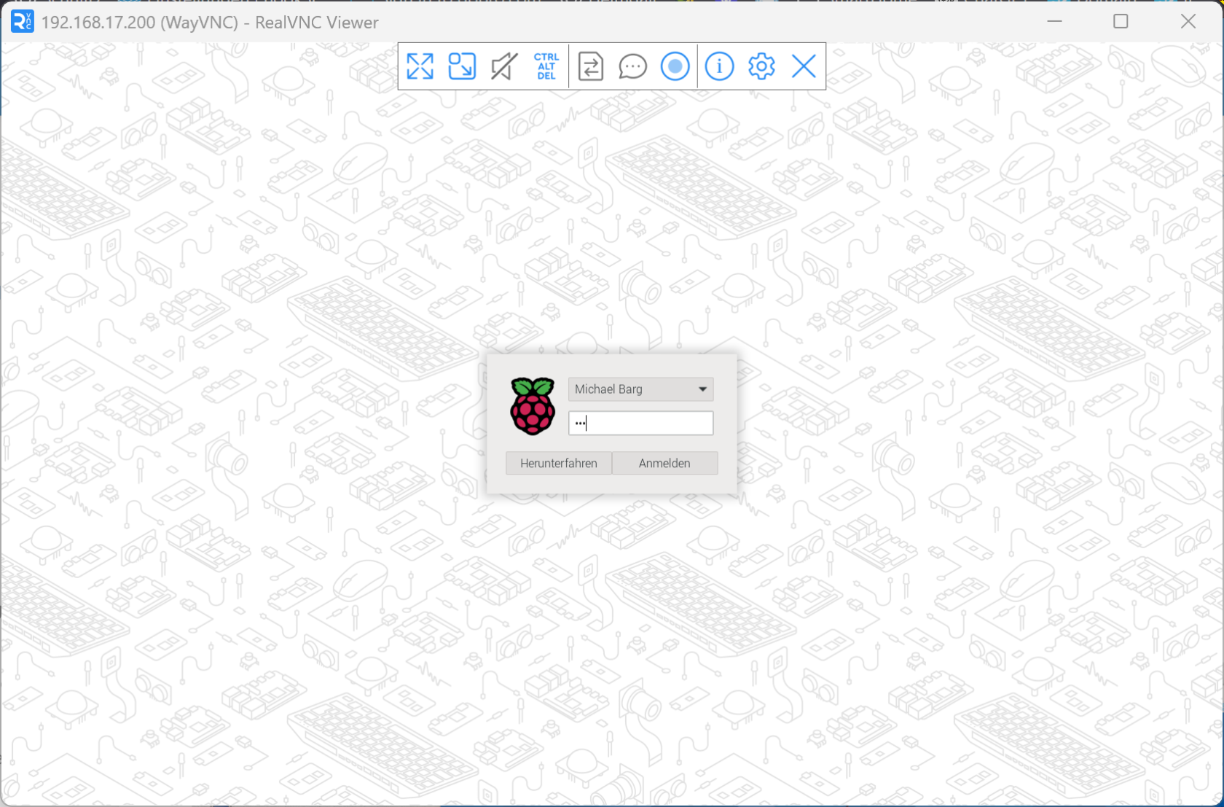Click the Anmelden button to log in
The width and height of the screenshot is (1224, 807).
click(x=664, y=464)
